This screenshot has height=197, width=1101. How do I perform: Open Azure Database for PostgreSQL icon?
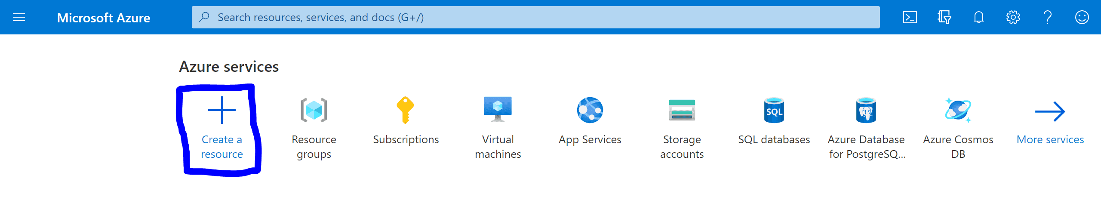866,110
